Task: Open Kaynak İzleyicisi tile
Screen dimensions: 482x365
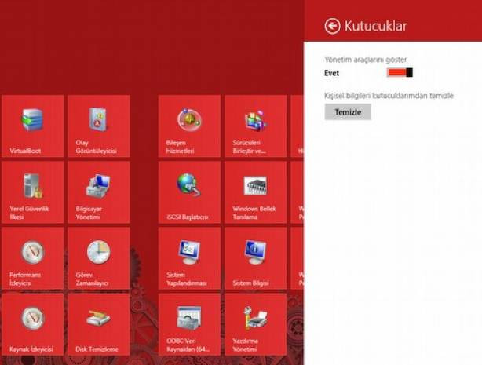Action: point(33,324)
